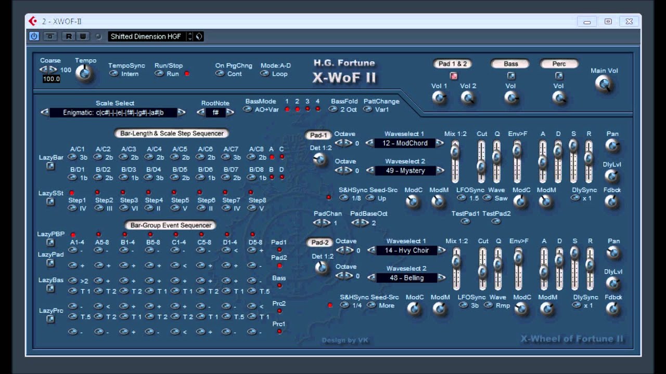Click the PadBaseOct stepper arrows
The image size is (666, 374).
tap(360, 223)
